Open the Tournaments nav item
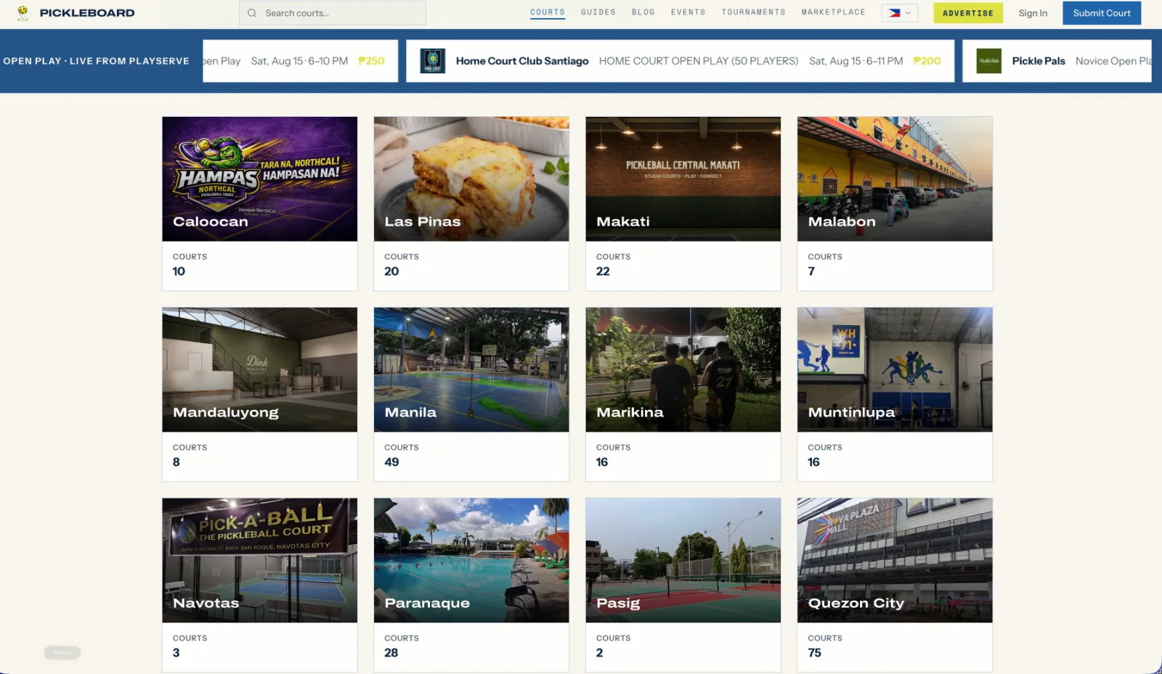 [x=754, y=12]
